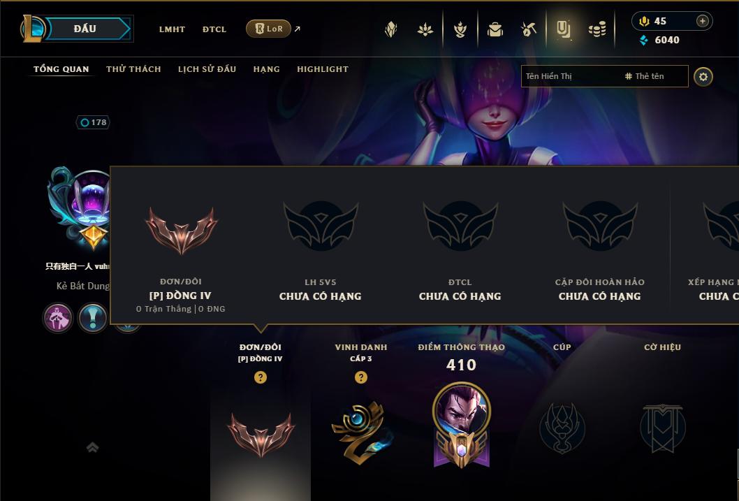Expand the double chevron arrow at bottom left

(x=92, y=446)
